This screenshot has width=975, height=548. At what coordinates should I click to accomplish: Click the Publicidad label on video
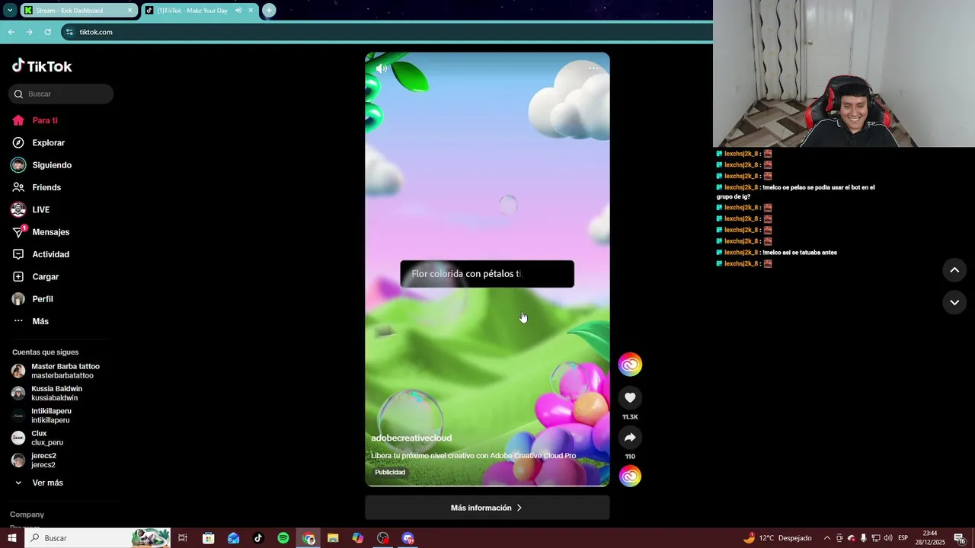coord(390,472)
